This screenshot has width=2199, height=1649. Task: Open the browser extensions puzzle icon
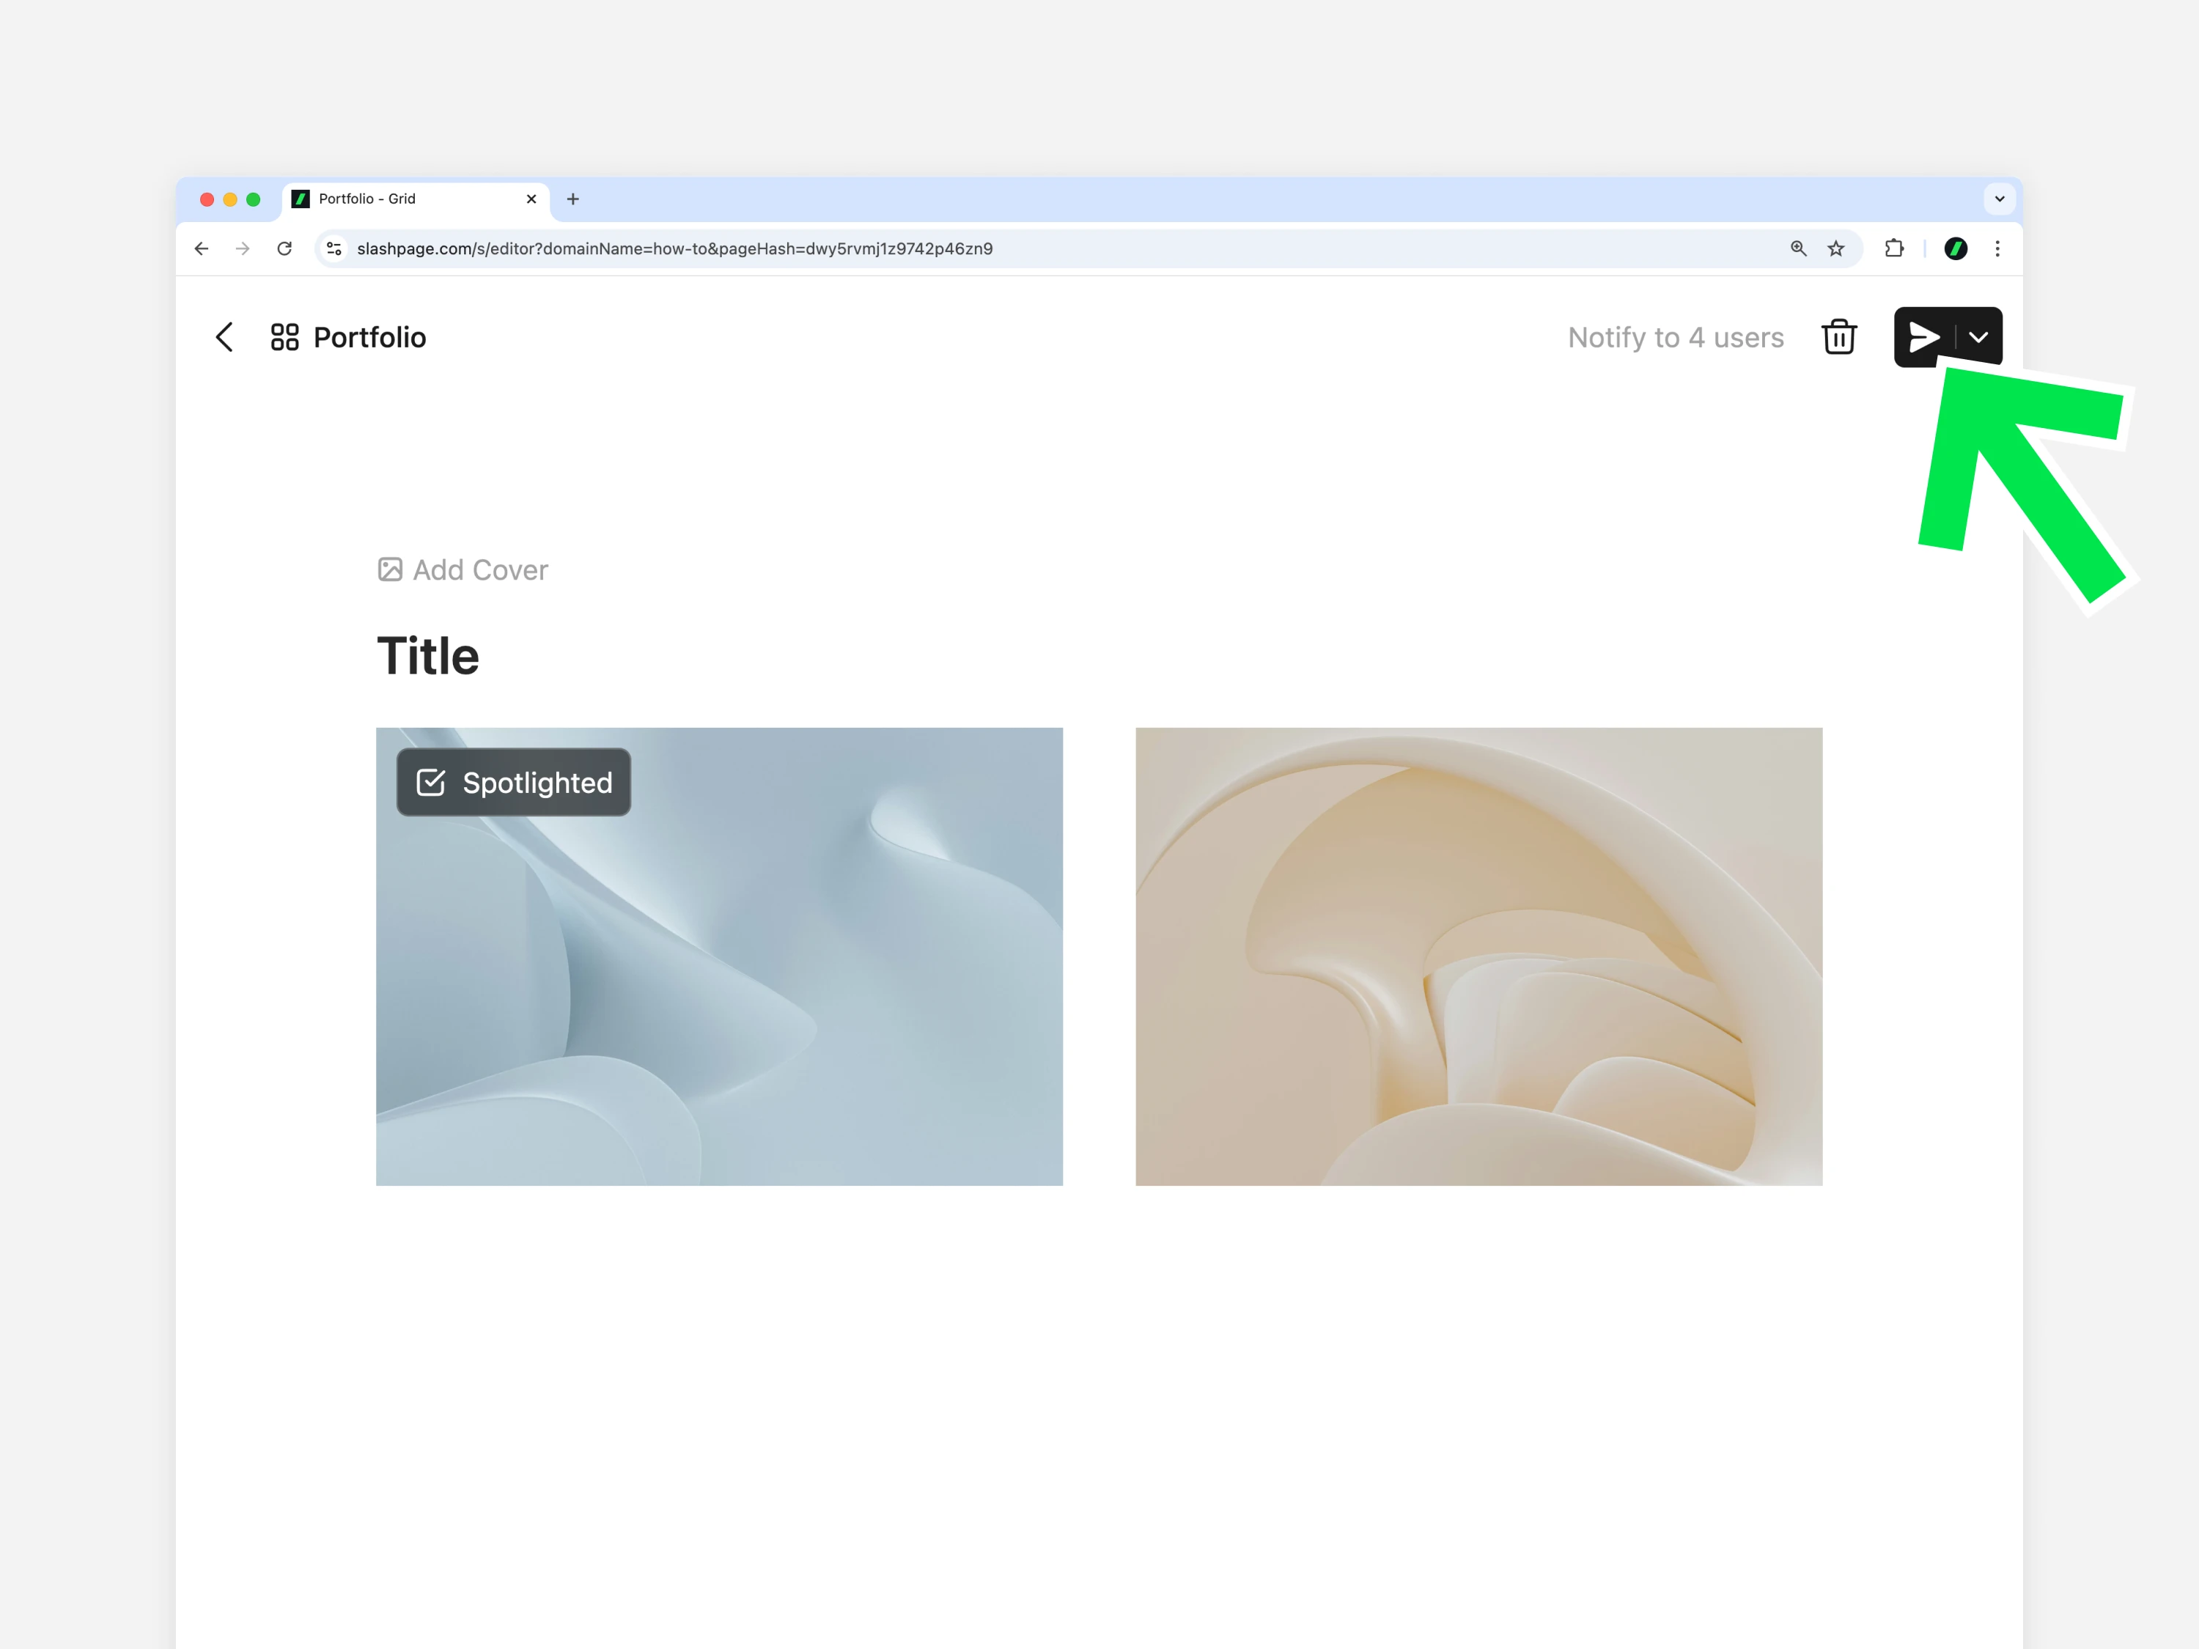tap(1895, 248)
